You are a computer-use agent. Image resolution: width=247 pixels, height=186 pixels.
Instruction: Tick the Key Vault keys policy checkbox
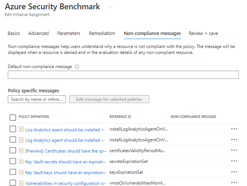[x=13, y=172]
